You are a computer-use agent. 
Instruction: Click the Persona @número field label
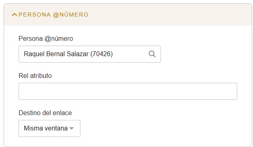pos(46,39)
